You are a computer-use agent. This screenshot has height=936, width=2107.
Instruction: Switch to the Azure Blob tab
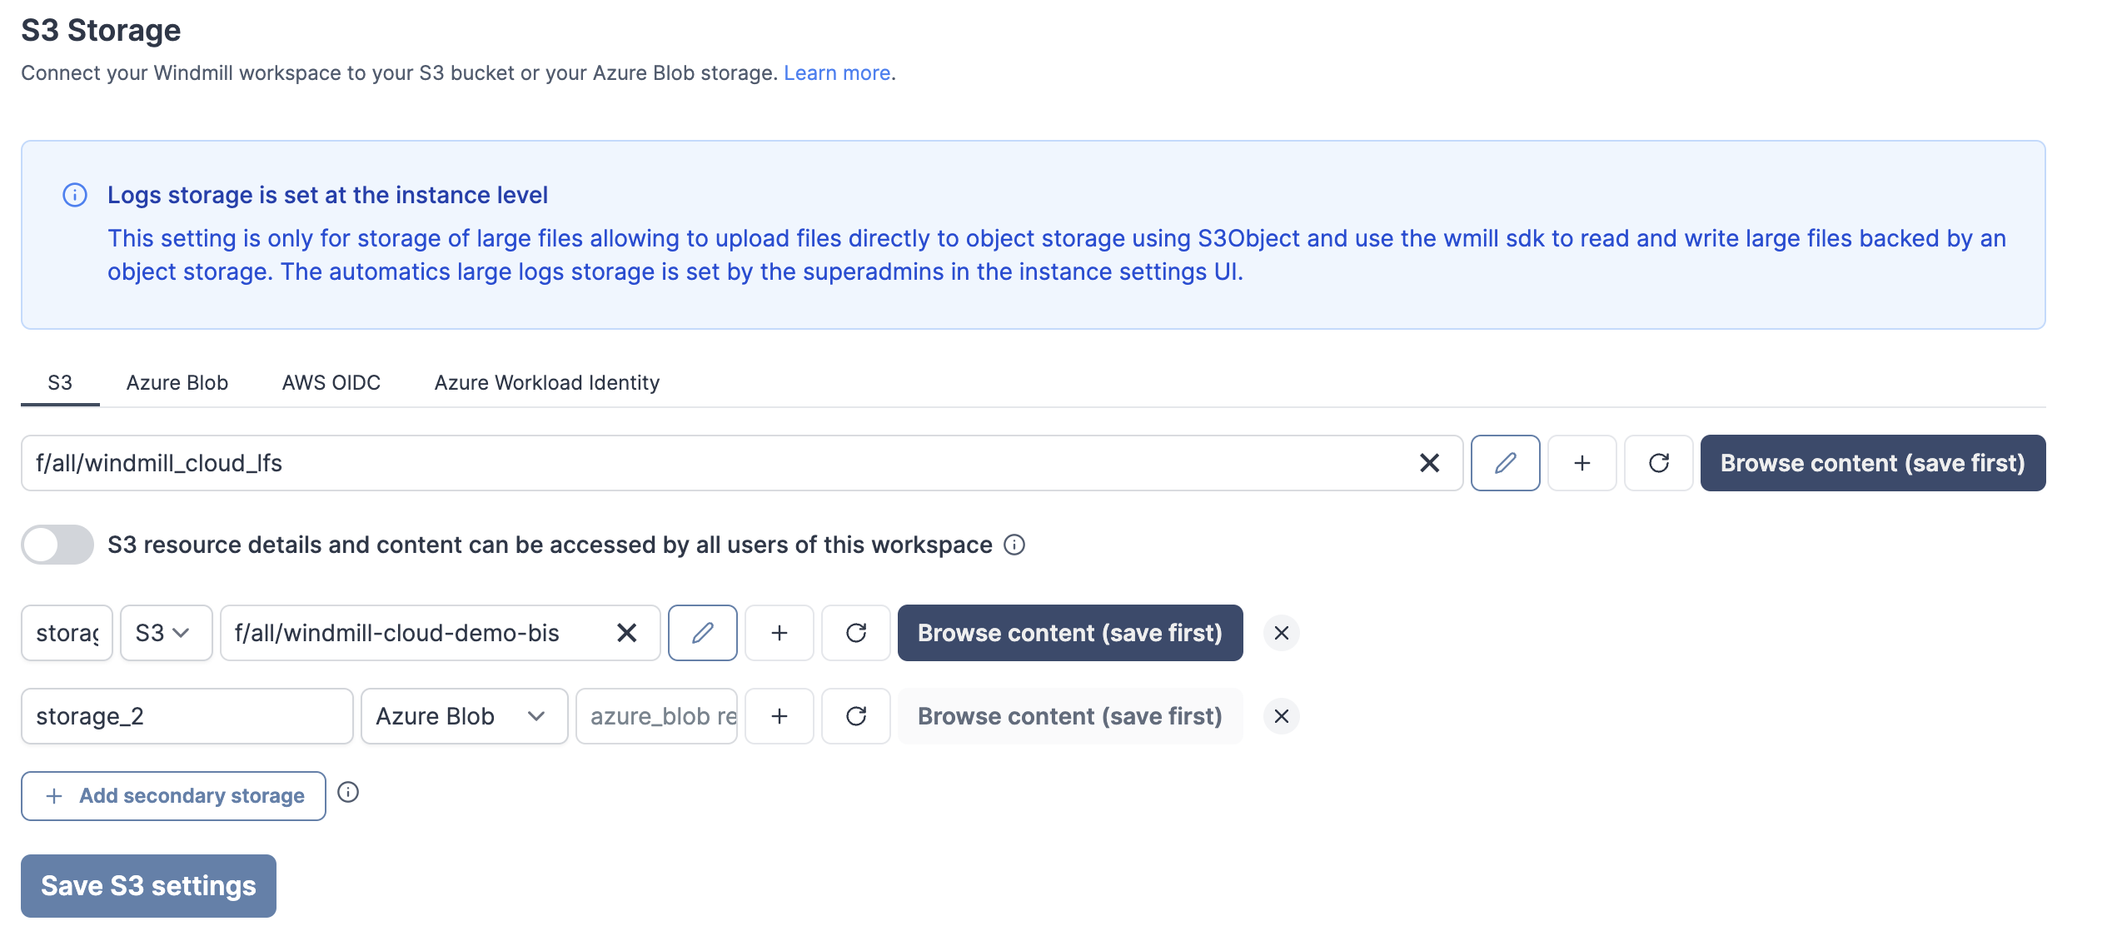(x=177, y=383)
